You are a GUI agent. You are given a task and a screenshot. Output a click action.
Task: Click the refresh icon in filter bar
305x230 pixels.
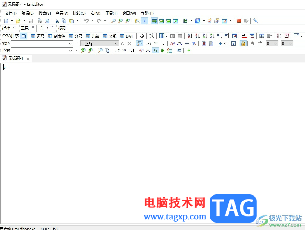click(122, 44)
